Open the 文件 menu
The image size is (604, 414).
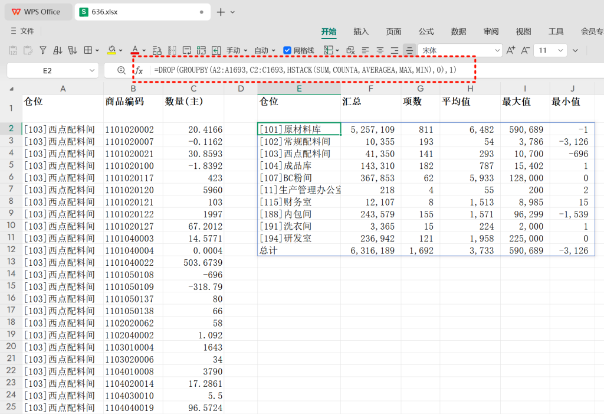[x=23, y=31]
